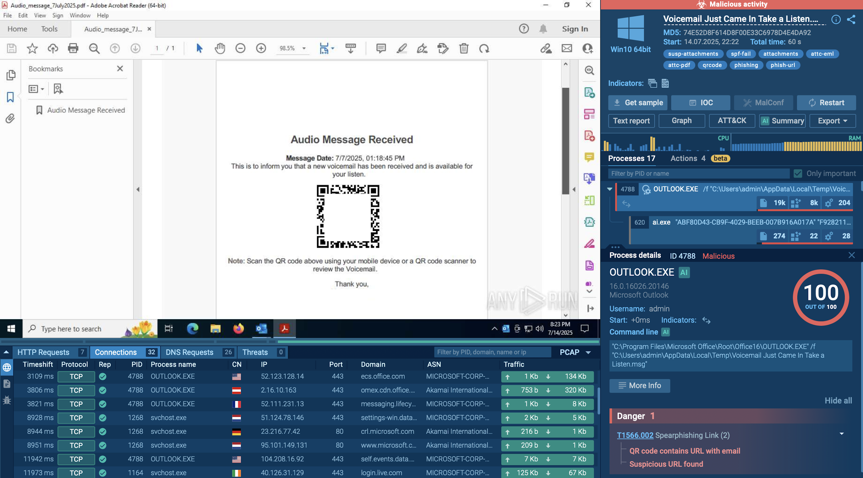
Task: Open the T1566.002 technique link
Action: pyautogui.click(x=635, y=435)
